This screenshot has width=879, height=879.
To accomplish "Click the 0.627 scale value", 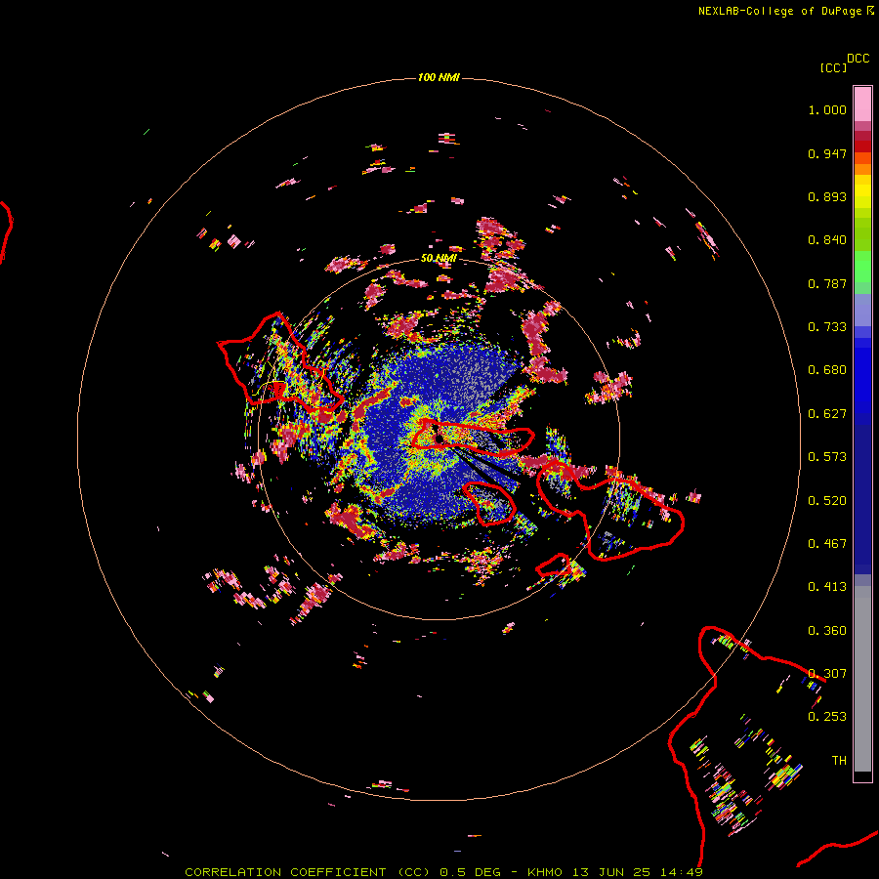I will pos(827,414).
